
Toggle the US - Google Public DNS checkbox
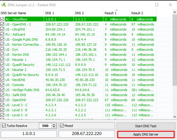pos(2,39)
